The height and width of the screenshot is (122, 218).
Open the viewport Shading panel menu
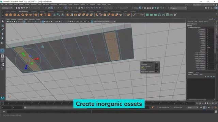coord(14,20)
